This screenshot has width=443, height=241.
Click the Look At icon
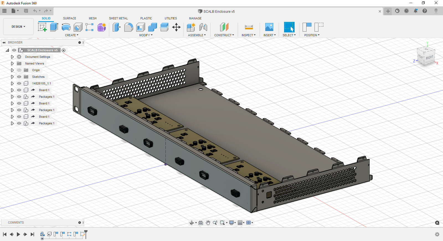coord(201,223)
